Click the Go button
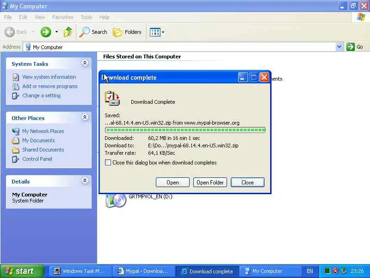370x278 pixels. 355,47
